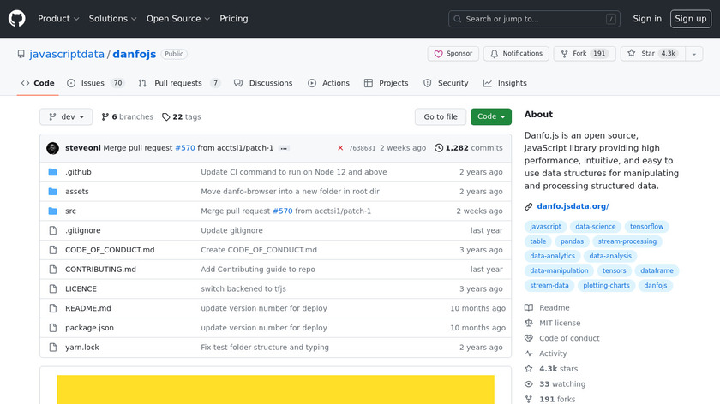
Task: Click the repository book icon beside javascriptdata
Action: point(21,54)
